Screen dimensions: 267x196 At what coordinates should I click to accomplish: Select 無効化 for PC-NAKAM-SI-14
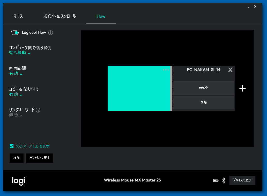click(x=204, y=88)
